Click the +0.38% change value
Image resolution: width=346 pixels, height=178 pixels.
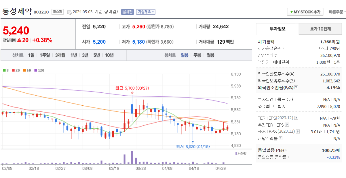(42, 40)
